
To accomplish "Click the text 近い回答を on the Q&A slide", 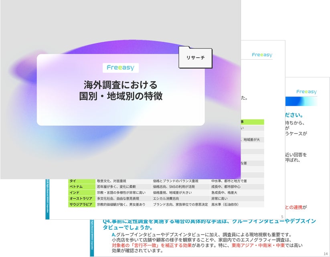I will (x=296, y=155).
